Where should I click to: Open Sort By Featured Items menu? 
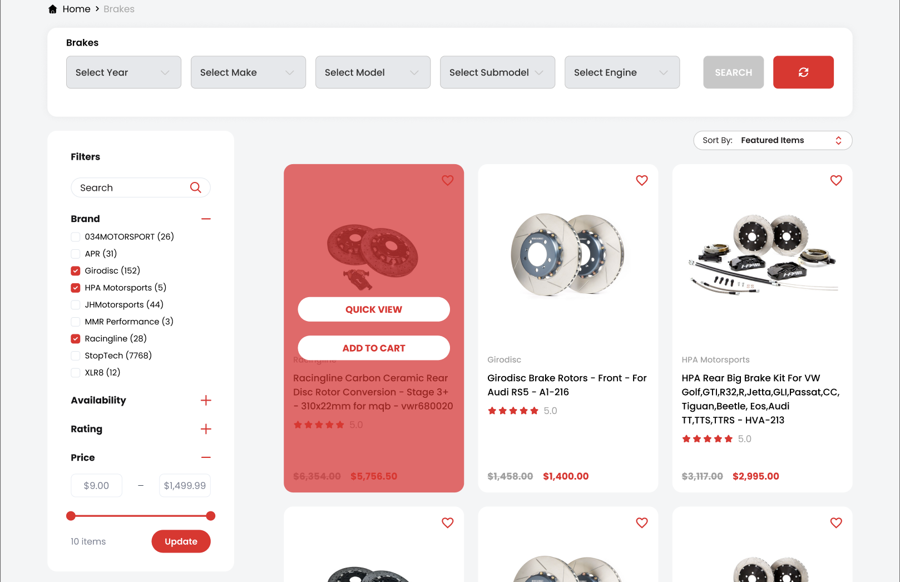click(x=773, y=140)
